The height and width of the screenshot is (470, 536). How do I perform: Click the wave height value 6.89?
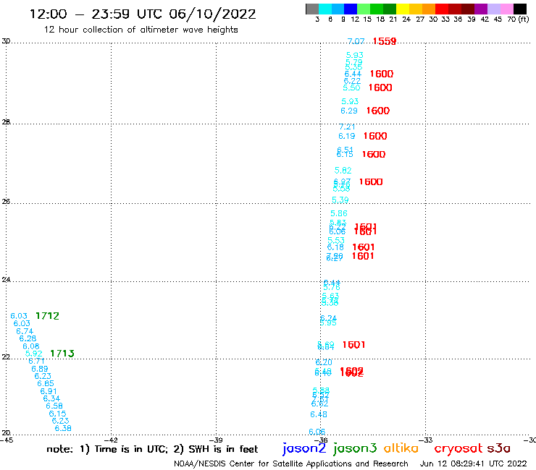[40, 369]
